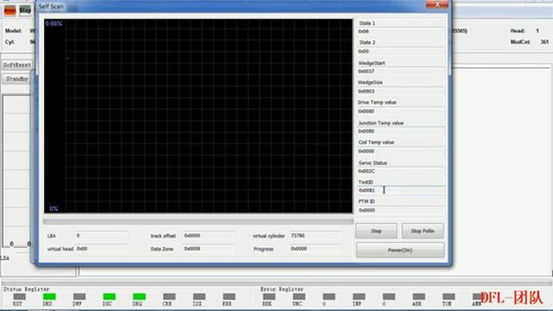Click the Head value in main window
The height and width of the screenshot is (311, 553).
coord(537,31)
